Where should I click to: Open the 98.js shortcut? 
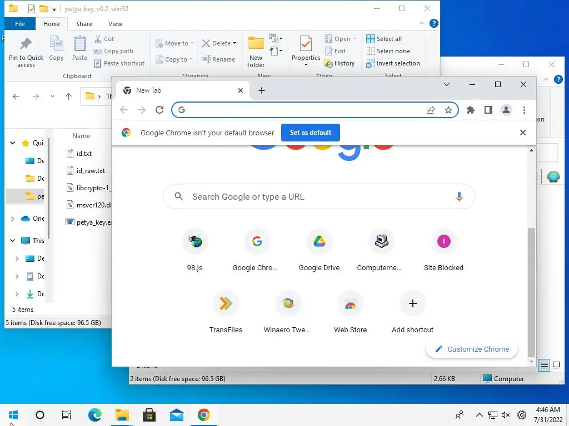pos(195,250)
